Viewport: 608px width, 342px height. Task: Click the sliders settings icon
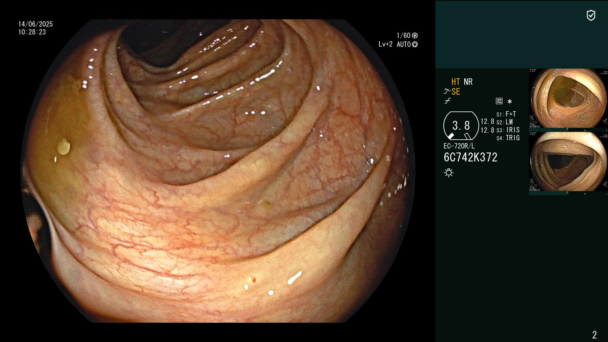pyautogui.click(x=499, y=101)
